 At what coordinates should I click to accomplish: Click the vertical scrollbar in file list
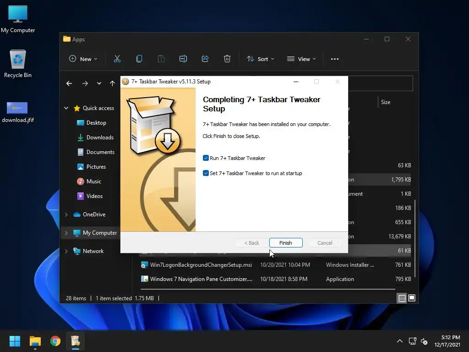[415, 238]
